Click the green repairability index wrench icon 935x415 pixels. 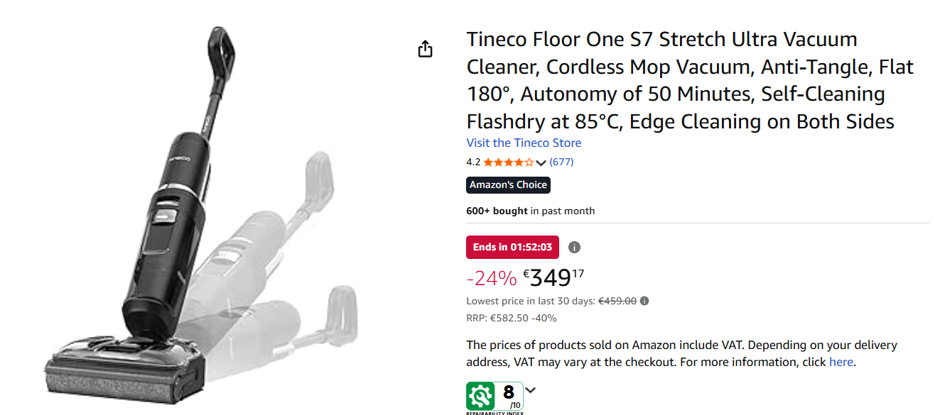click(481, 396)
